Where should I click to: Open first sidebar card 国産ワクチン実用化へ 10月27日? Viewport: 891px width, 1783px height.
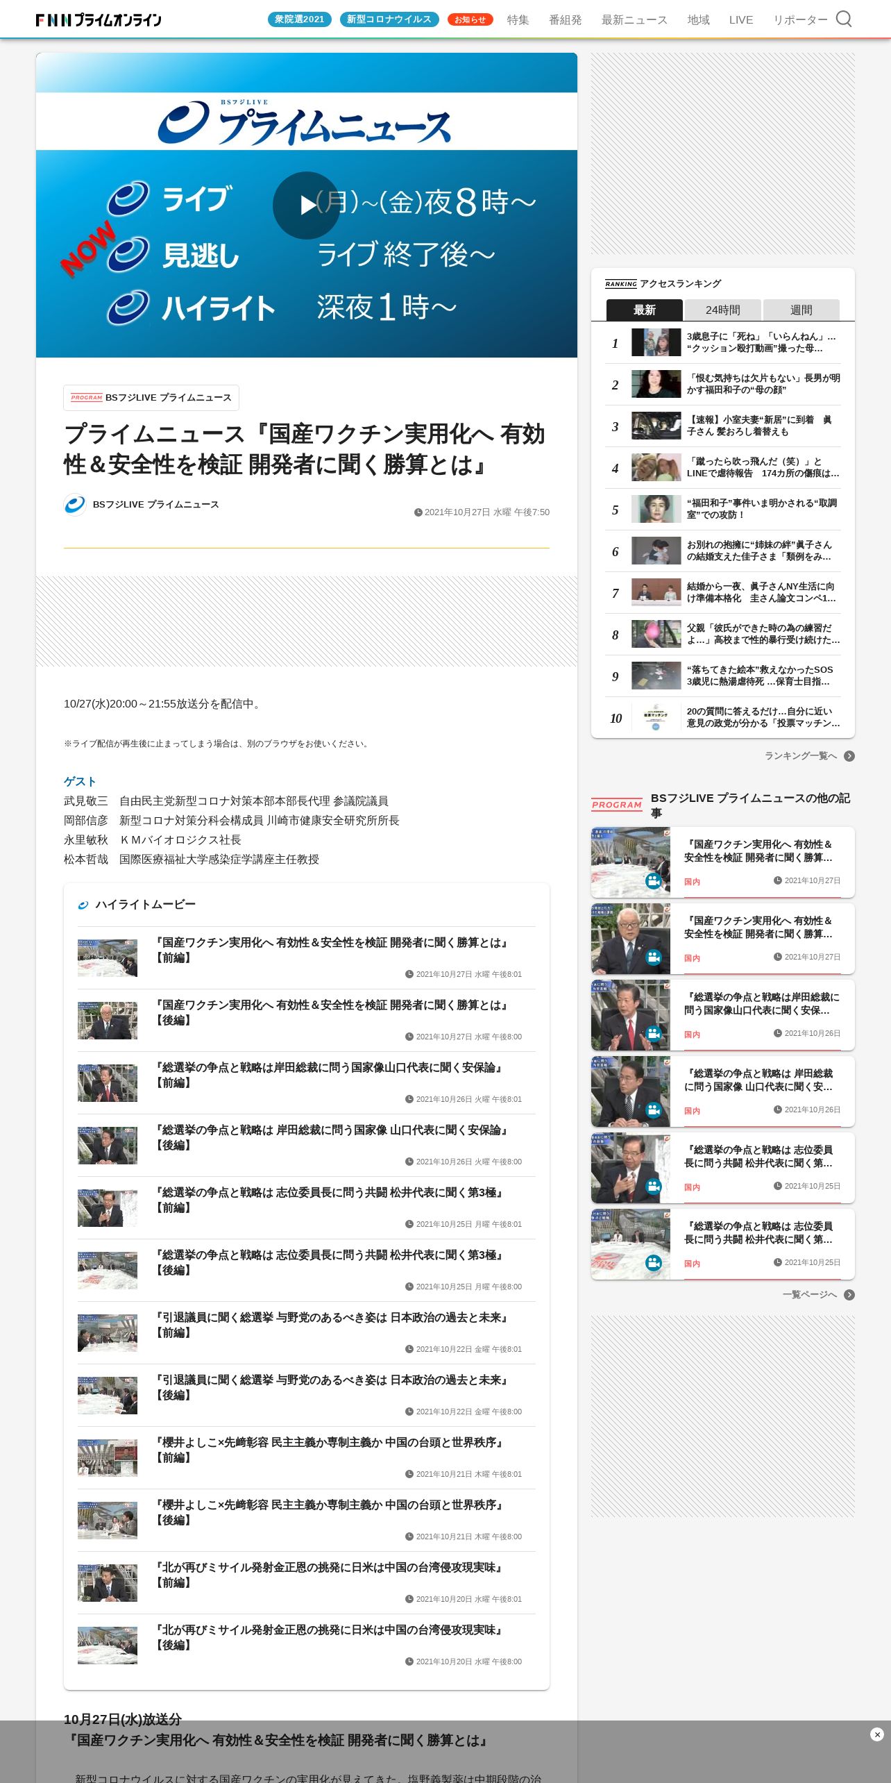(722, 862)
